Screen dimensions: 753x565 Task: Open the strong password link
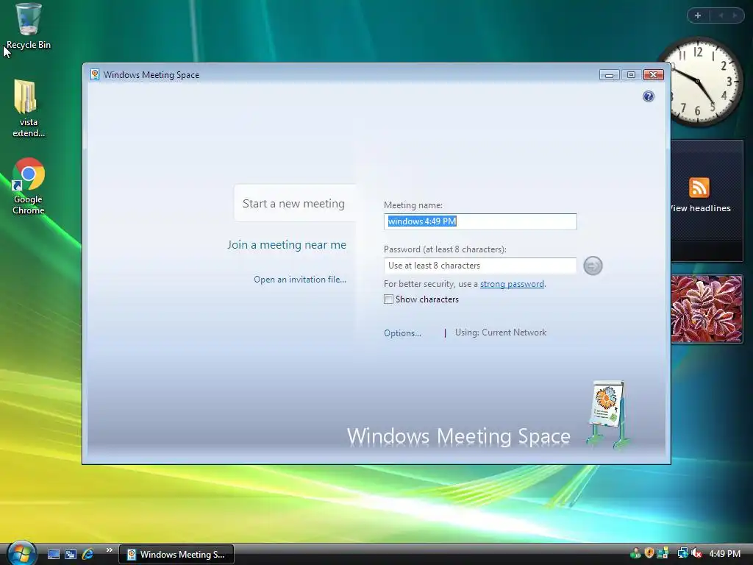512,284
